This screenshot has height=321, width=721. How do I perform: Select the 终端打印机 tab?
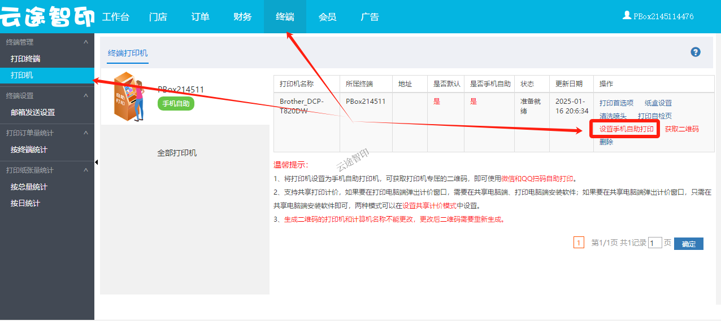click(x=128, y=53)
